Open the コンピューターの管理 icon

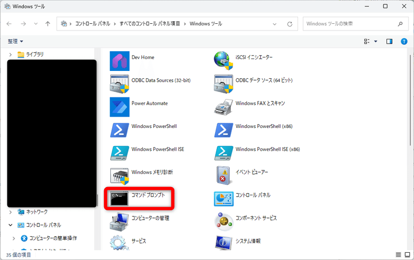[x=120, y=222]
